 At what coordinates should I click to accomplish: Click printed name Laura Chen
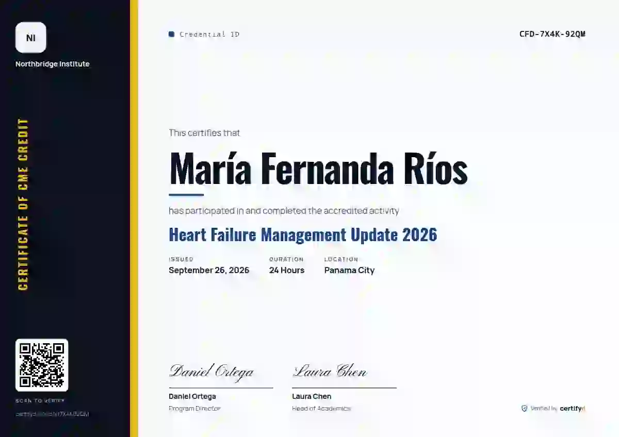[312, 396]
